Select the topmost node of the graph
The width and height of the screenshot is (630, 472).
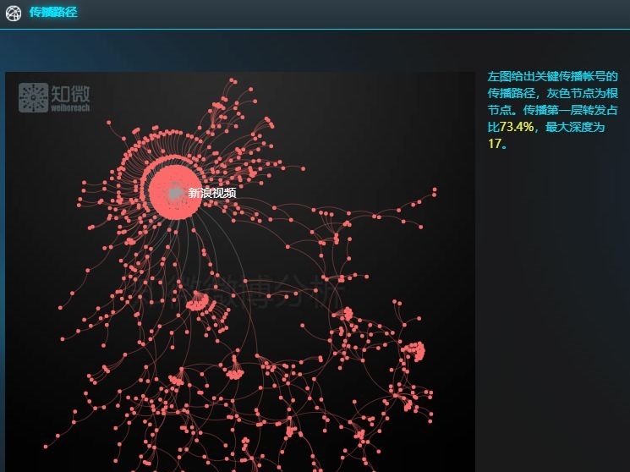click(233, 80)
